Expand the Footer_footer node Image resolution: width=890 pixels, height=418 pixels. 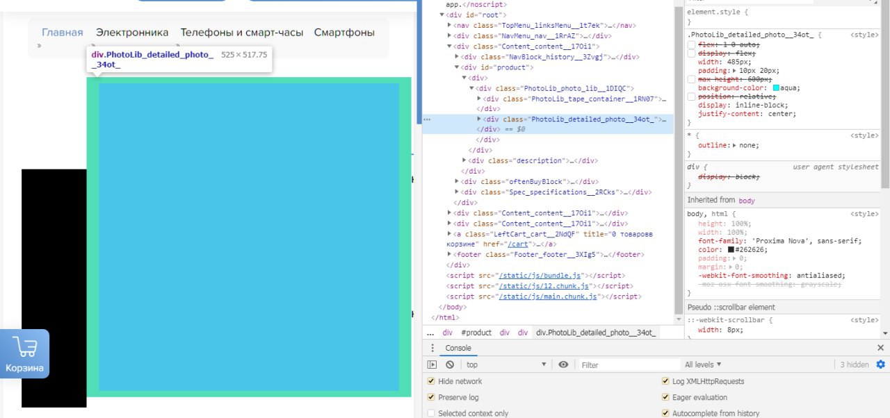[449, 255]
